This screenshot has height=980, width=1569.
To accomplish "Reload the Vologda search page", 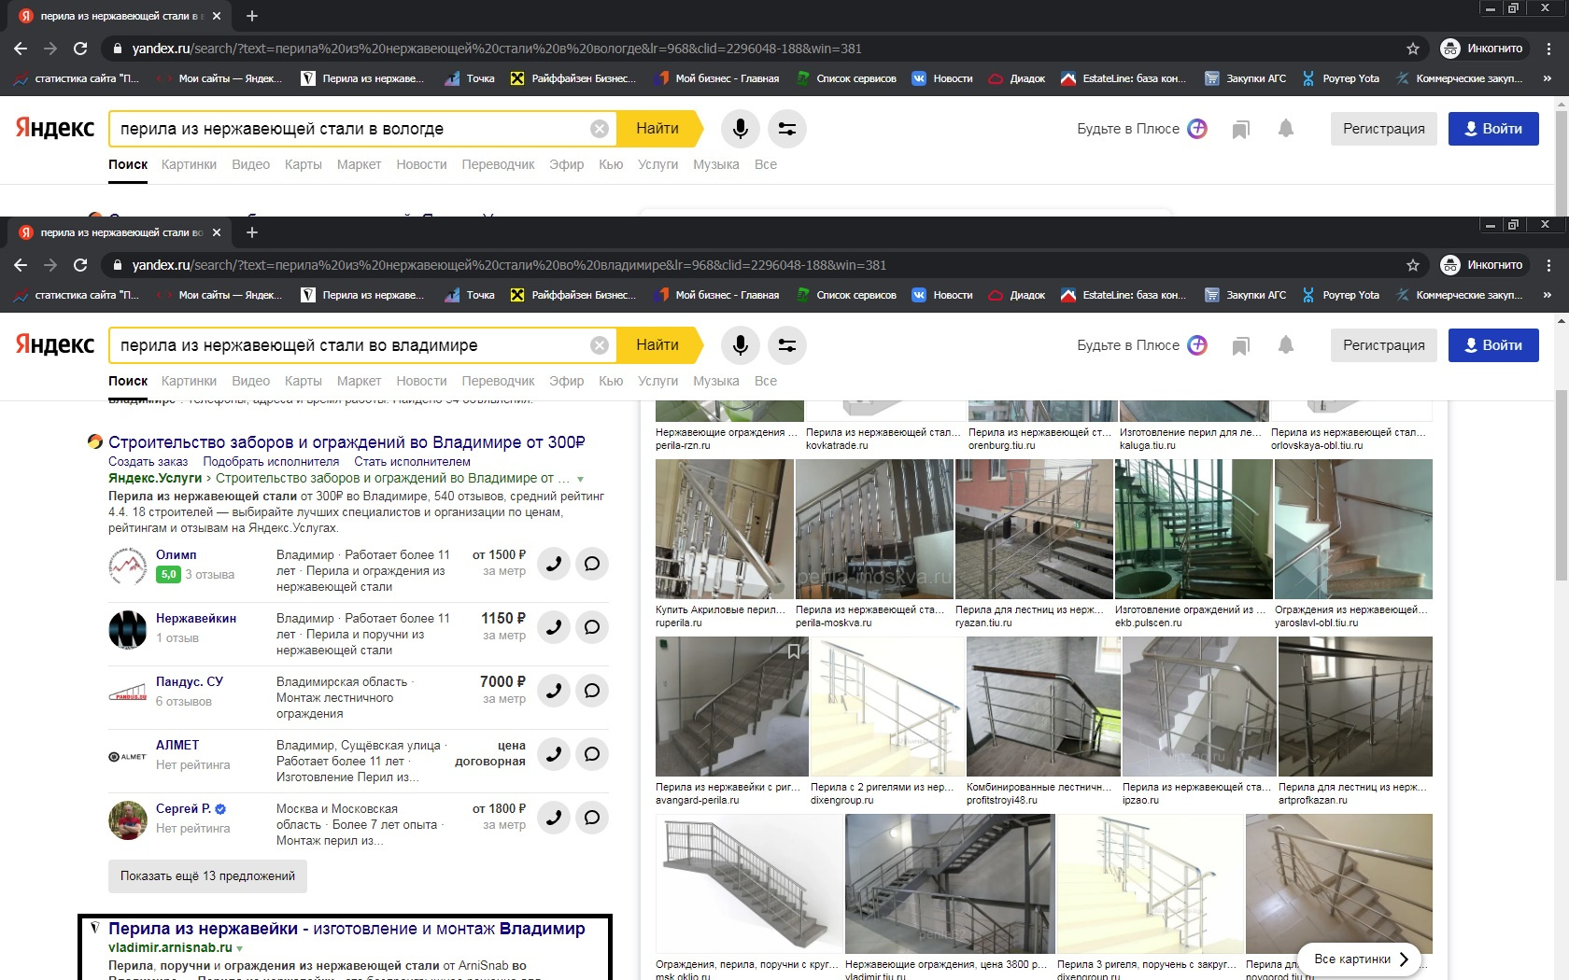I will pyautogui.click(x=80, y=49).
